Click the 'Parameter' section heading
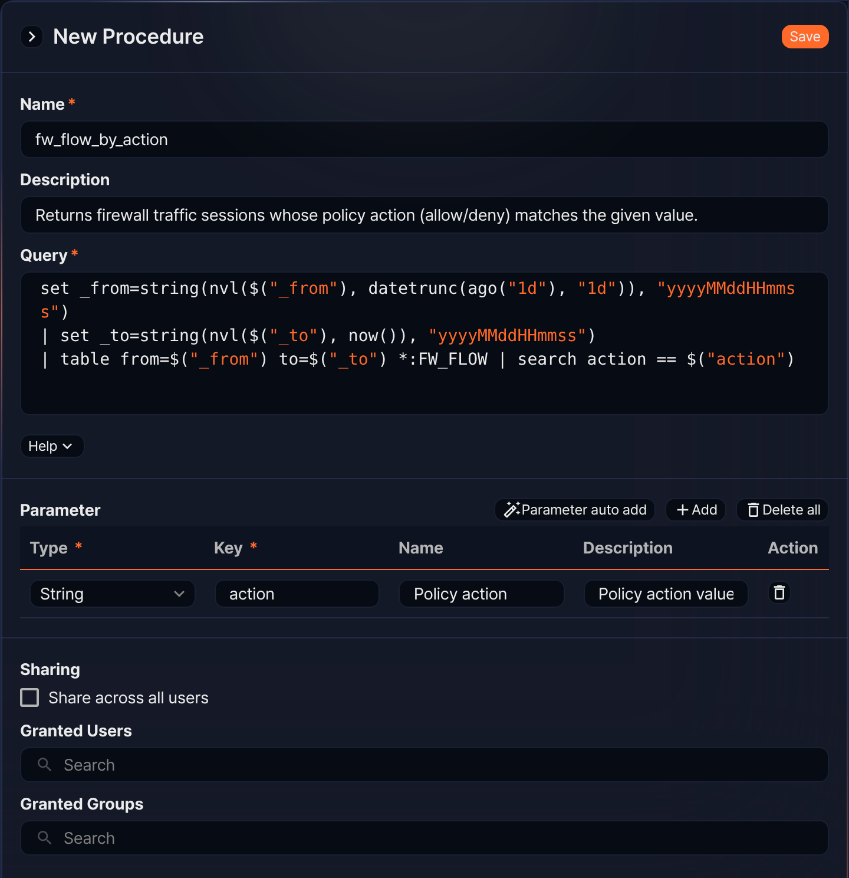This screenshot has height=878, width=849. pyautogui.click(x=60, y=510)
